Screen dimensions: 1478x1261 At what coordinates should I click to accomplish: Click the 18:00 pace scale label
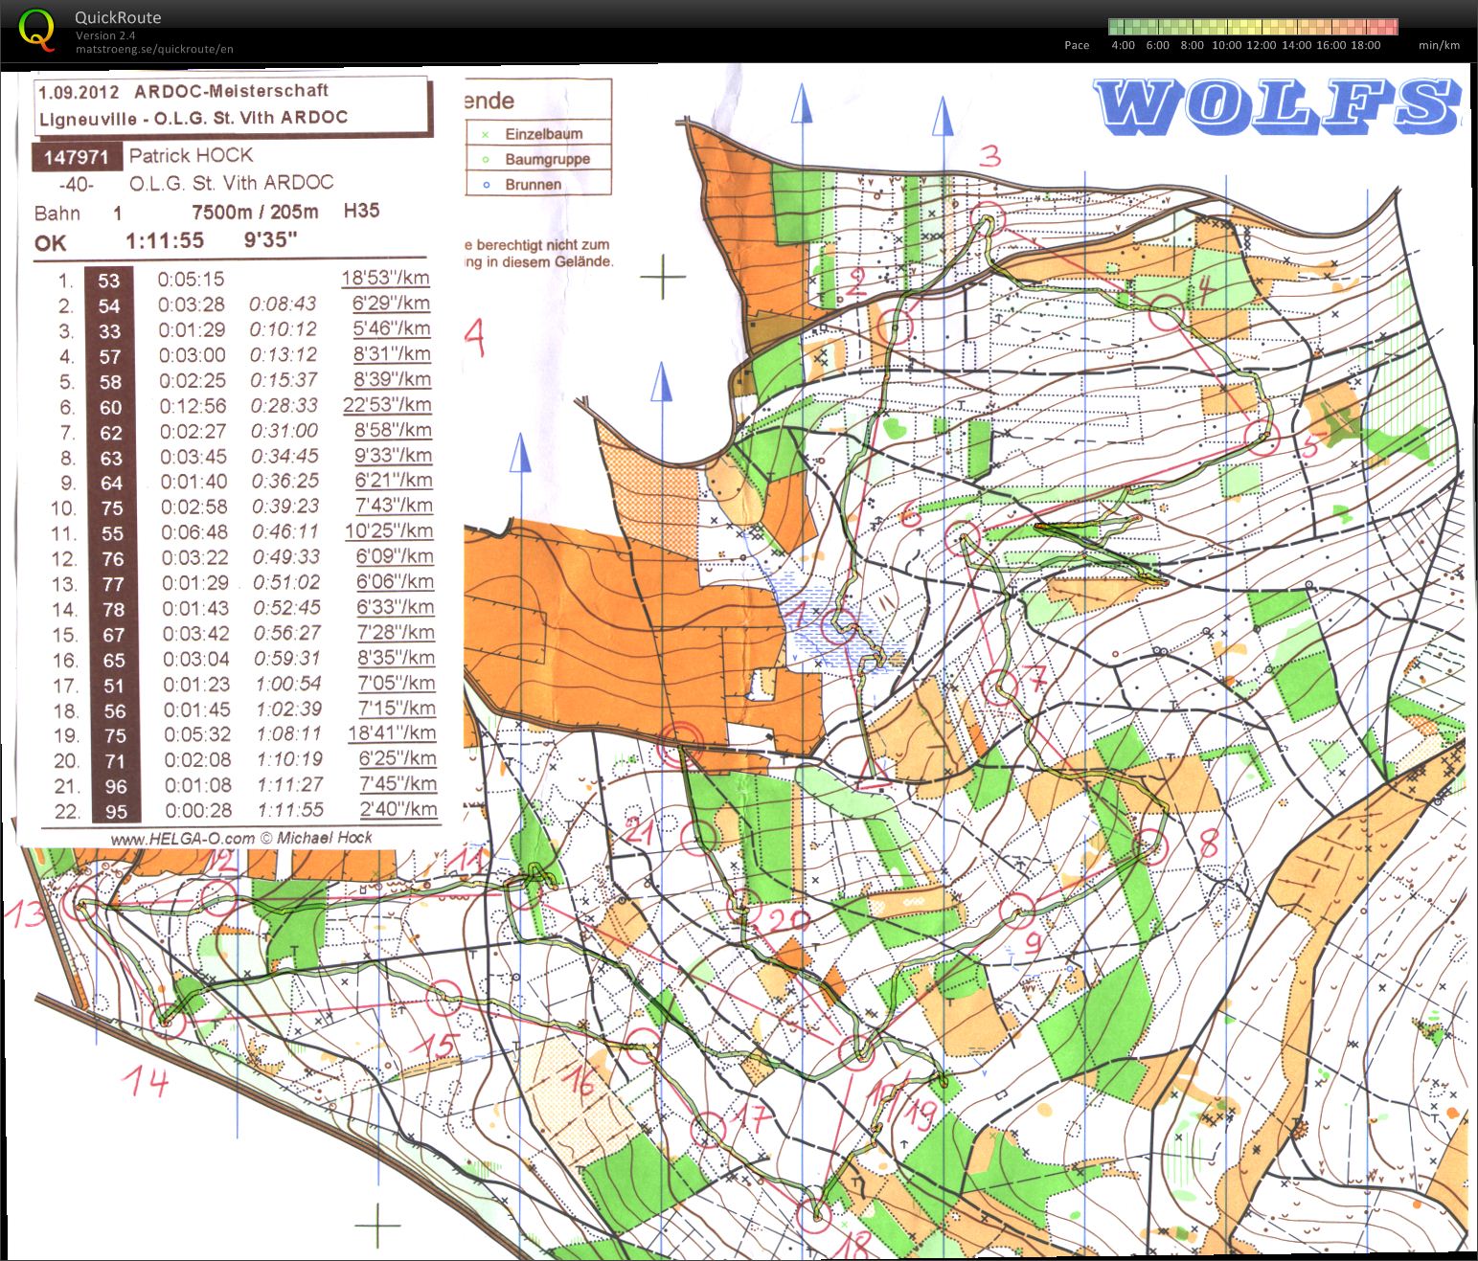[x=1365, y=45]
